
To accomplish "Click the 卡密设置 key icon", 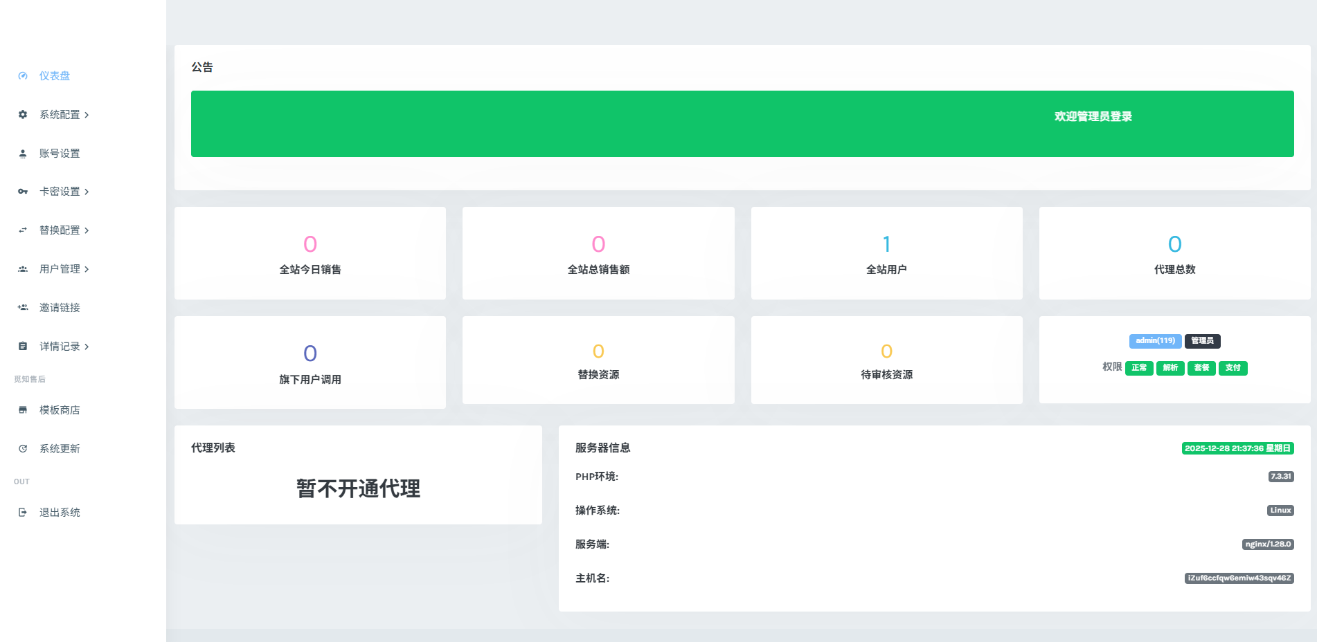I will click(x=23, y=192).
